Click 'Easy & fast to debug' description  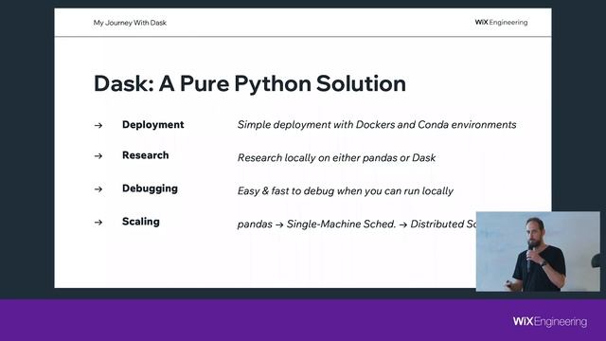[x=345, y=191]
